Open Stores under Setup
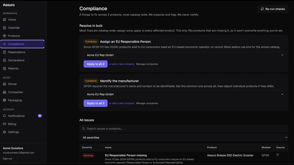This screenshot has height=165, width=294. coord(22,84)
